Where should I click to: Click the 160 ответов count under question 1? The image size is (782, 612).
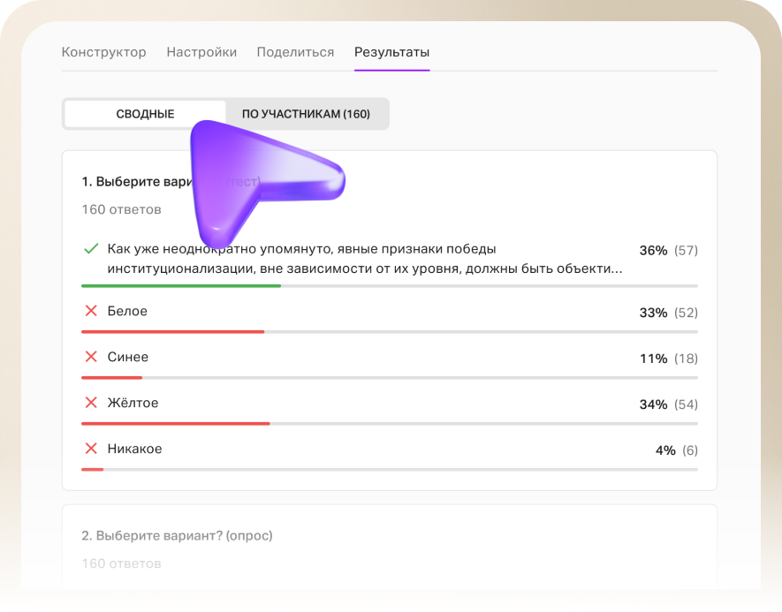(121, 209)
